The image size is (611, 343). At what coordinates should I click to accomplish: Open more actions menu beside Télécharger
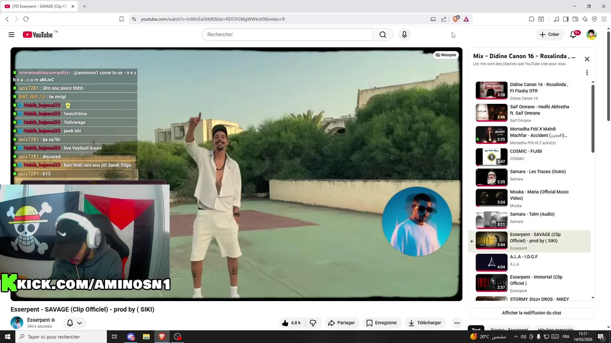(457, 323)
